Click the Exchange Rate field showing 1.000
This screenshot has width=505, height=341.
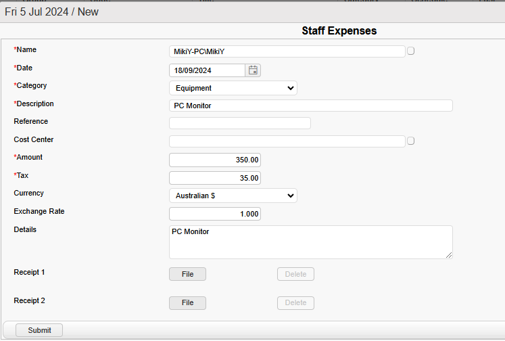(215, 214)
